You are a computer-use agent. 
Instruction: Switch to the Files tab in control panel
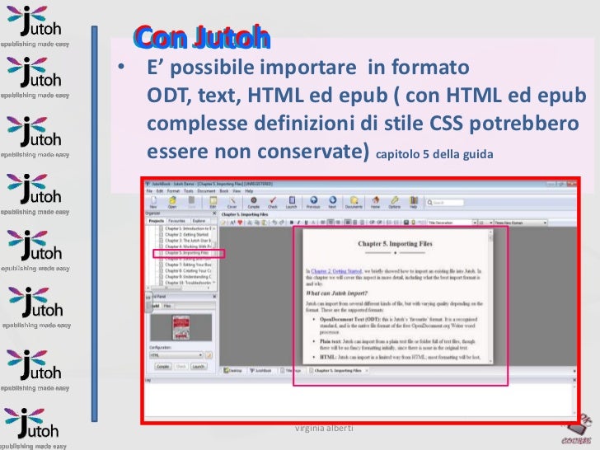click(x=167, y=306)
